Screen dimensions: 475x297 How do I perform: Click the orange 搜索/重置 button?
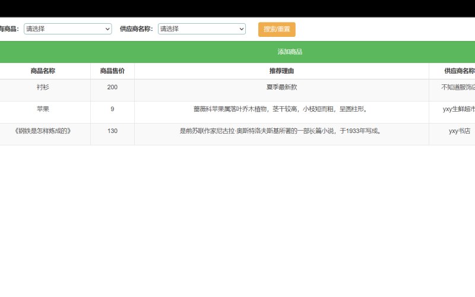(x=277, y=29)
